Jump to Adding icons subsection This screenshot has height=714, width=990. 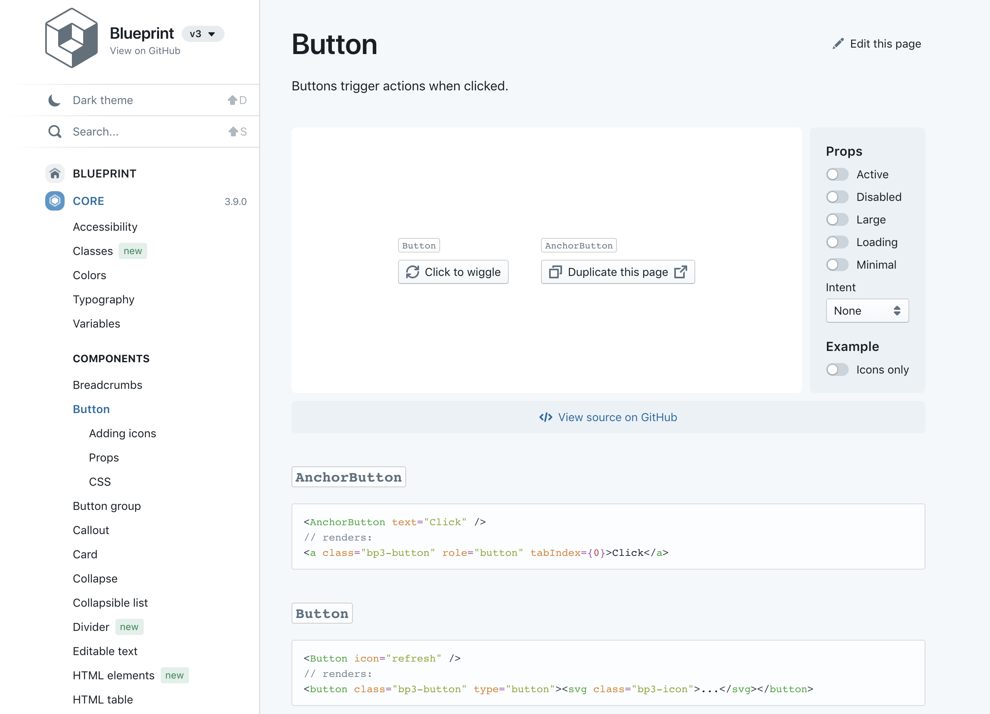click(x=122, y=434)
